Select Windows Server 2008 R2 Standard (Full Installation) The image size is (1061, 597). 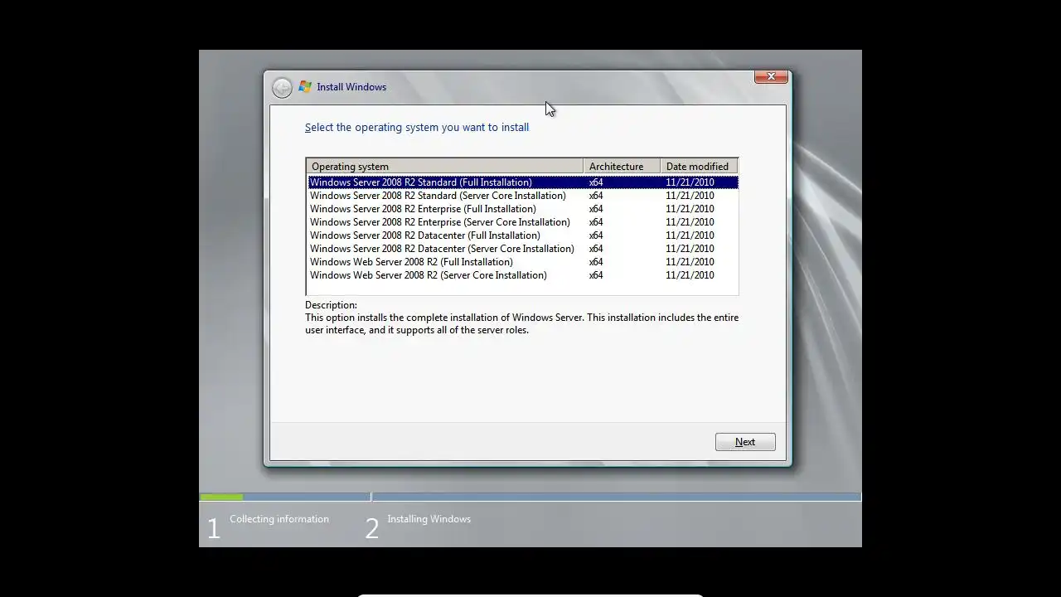pos(522,182)
